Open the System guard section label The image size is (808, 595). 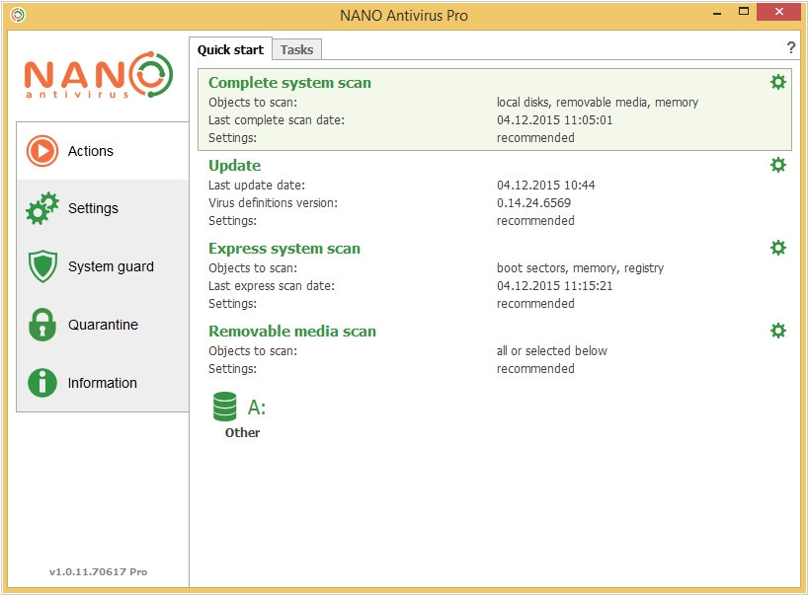point(111,266)
